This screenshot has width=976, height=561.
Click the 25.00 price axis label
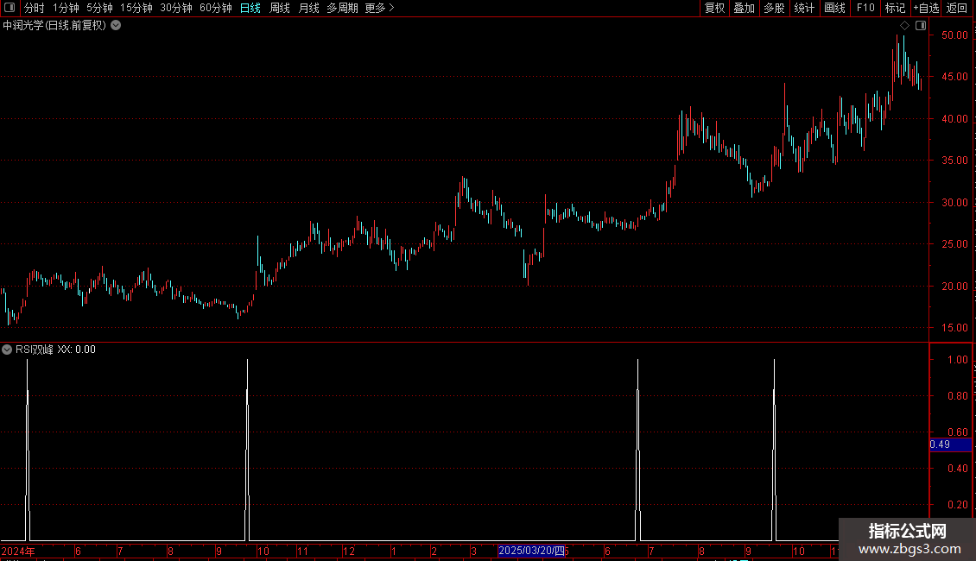click(x=954, y=243)
